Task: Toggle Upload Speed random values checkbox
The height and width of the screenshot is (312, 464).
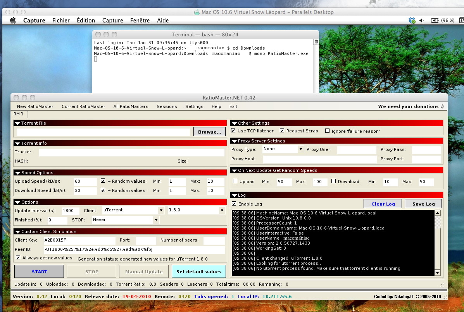Action: click(x=103, y=181)
